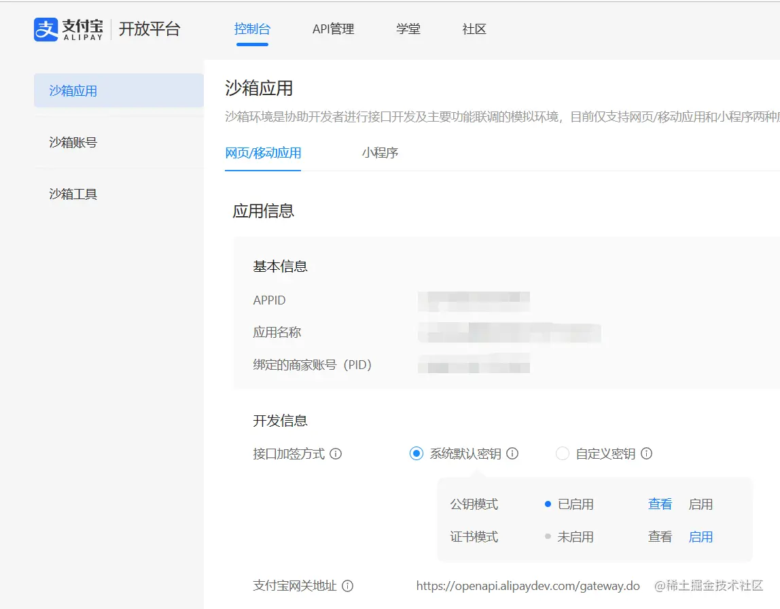Click the 开发信息 section heading
This screenshot has height=609, width=780.
[280, 421]
